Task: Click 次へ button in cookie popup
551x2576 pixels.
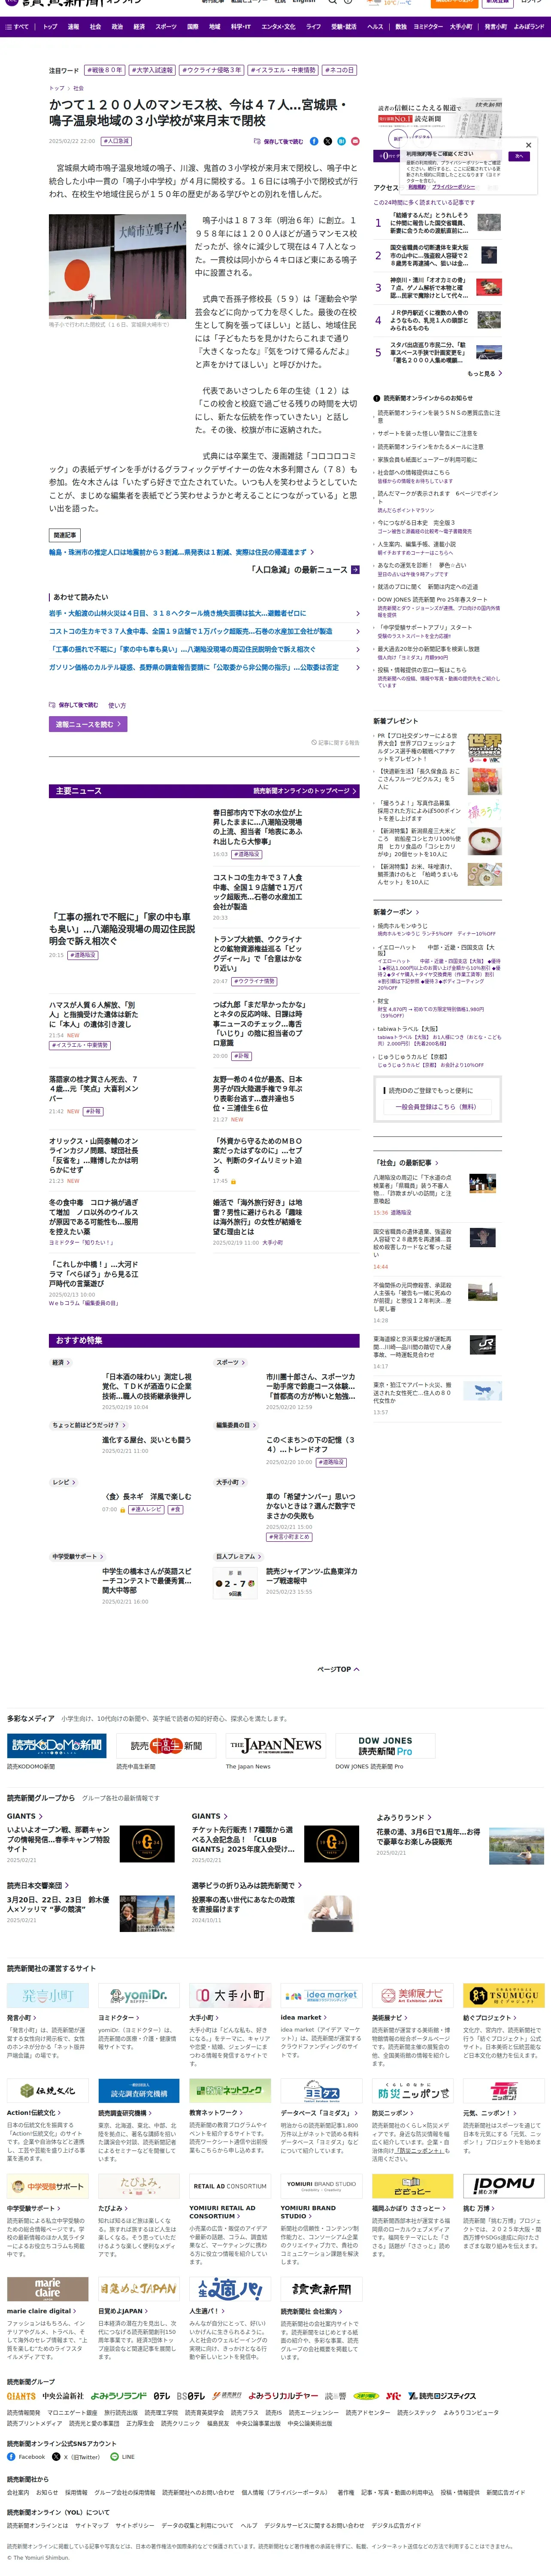Action: coord(518,156)
